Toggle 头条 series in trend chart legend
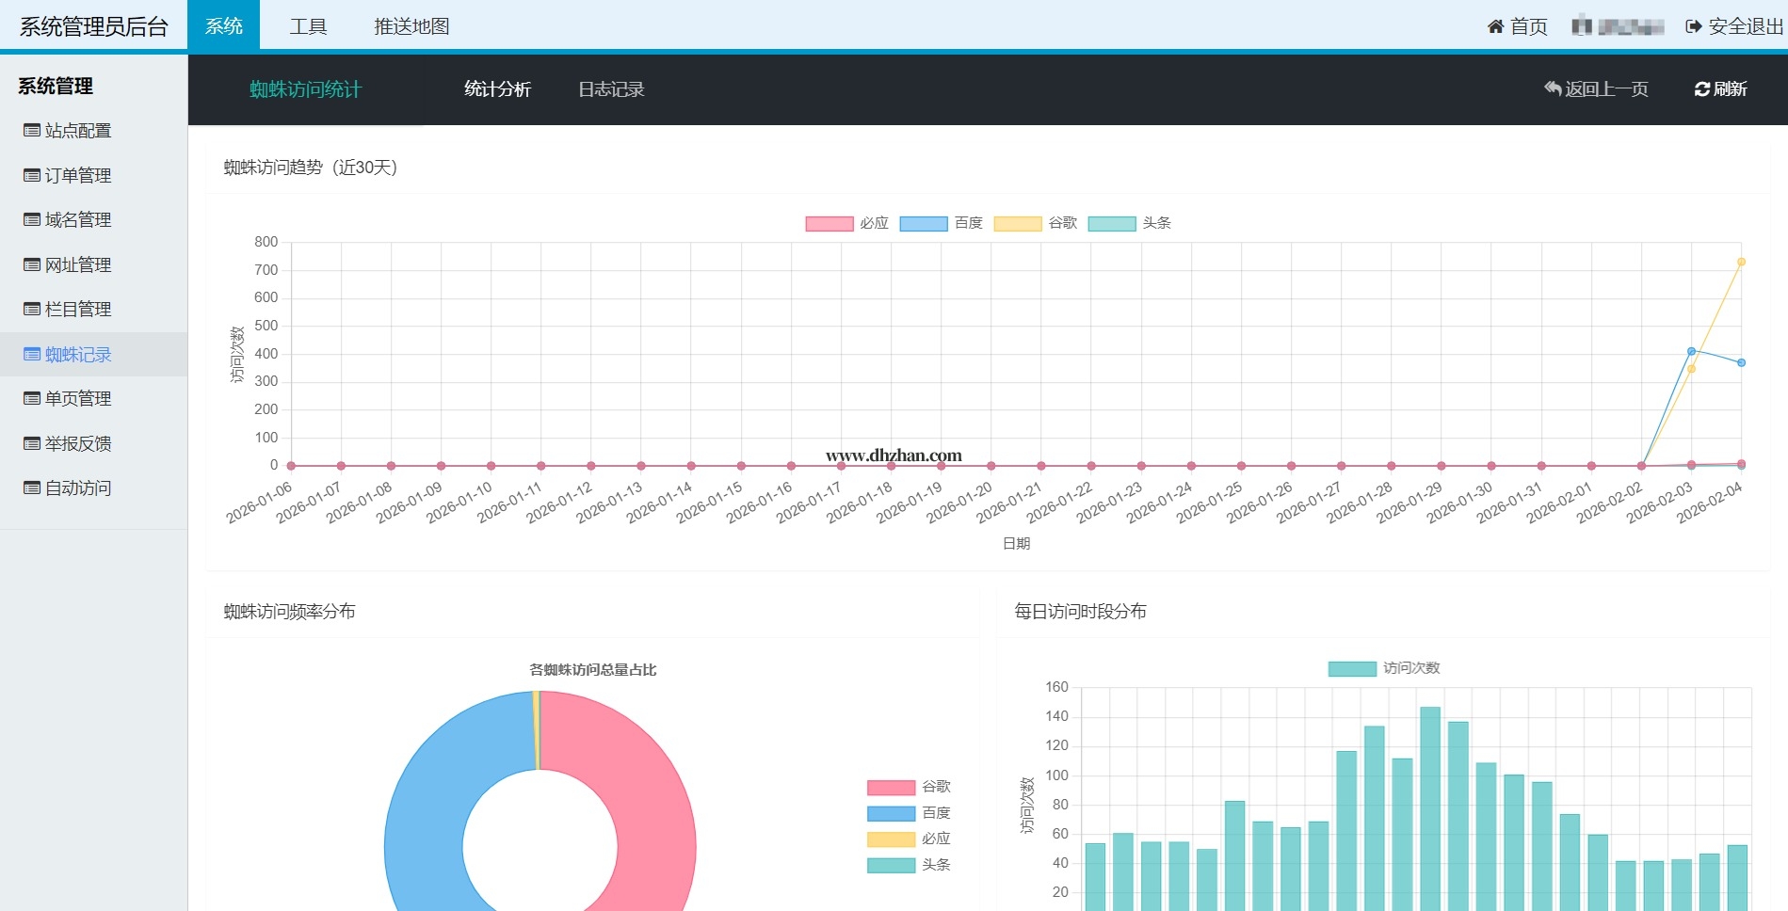Viewport: 1788px width, 911px height. [x=1112, y=223]
